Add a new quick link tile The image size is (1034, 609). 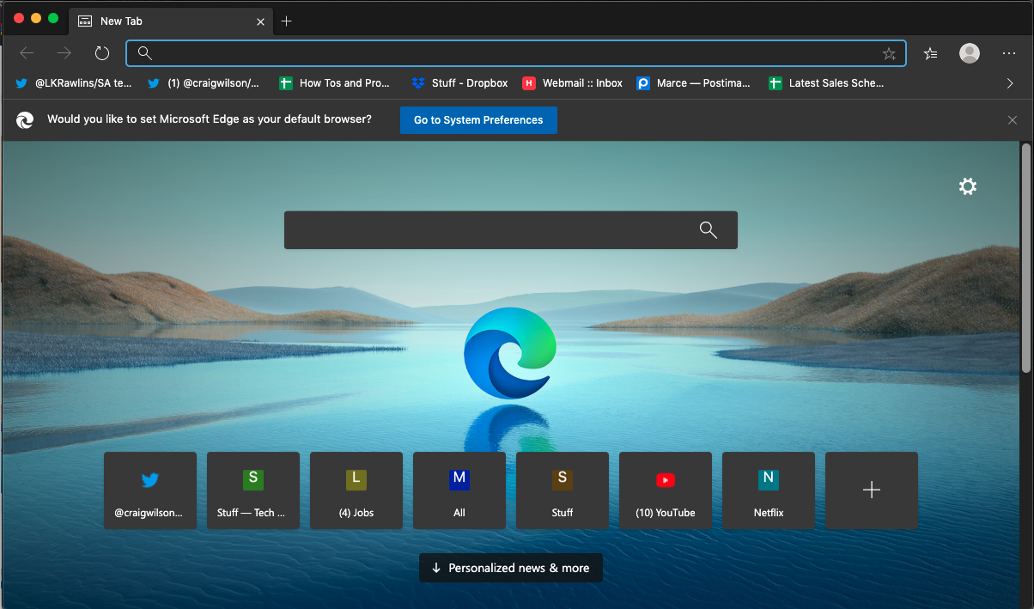click(871, 490)
